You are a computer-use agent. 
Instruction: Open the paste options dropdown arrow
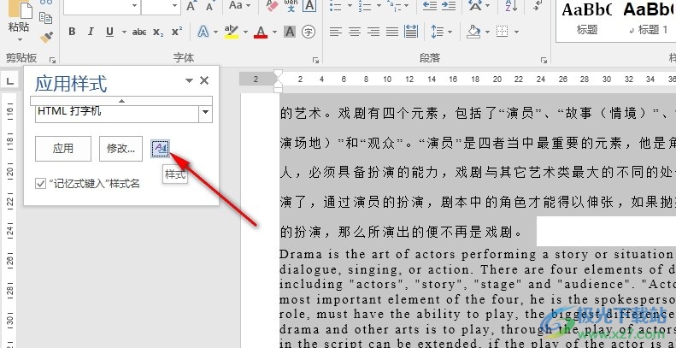(20, 39)
